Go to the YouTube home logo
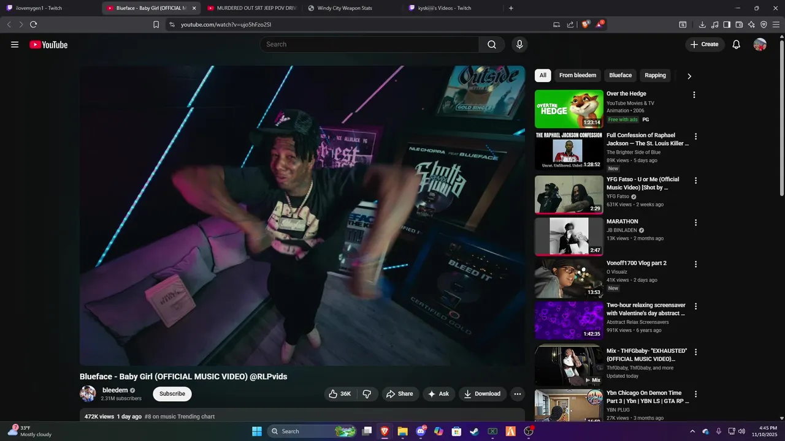The height and width of the screenshot is (441, 785). point(48,45)
